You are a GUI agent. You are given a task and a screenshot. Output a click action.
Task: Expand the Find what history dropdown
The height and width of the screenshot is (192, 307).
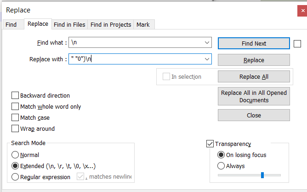tap(207, 42)
